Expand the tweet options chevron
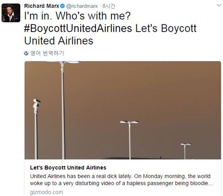The height and width of the screenshot is (196, 223). 219,5
